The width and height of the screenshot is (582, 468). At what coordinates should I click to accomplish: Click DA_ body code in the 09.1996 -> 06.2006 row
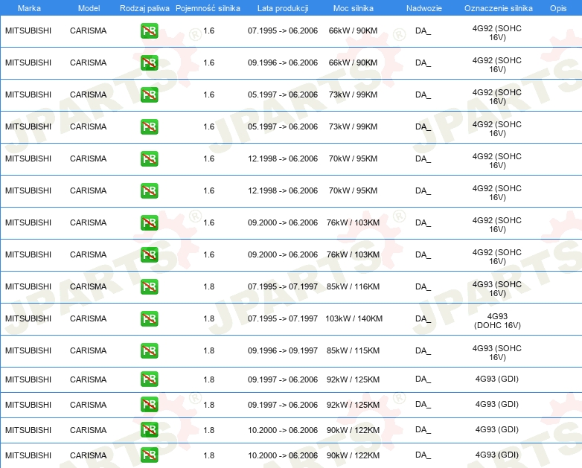coord(423,62)
